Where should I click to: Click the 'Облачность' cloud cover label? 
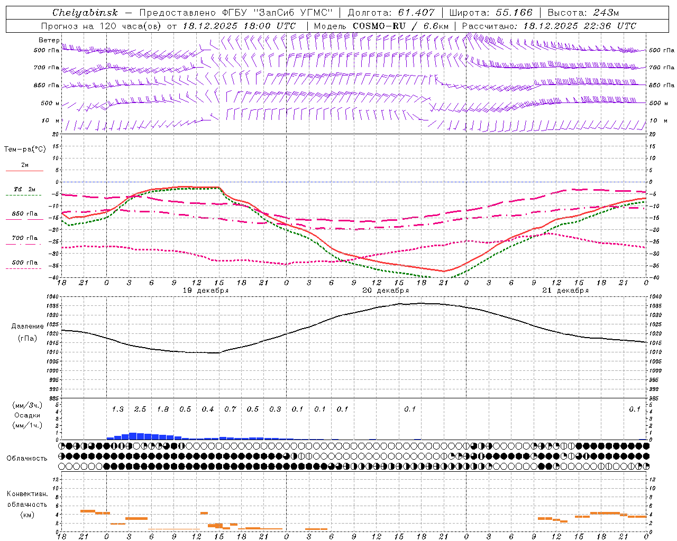27,458
